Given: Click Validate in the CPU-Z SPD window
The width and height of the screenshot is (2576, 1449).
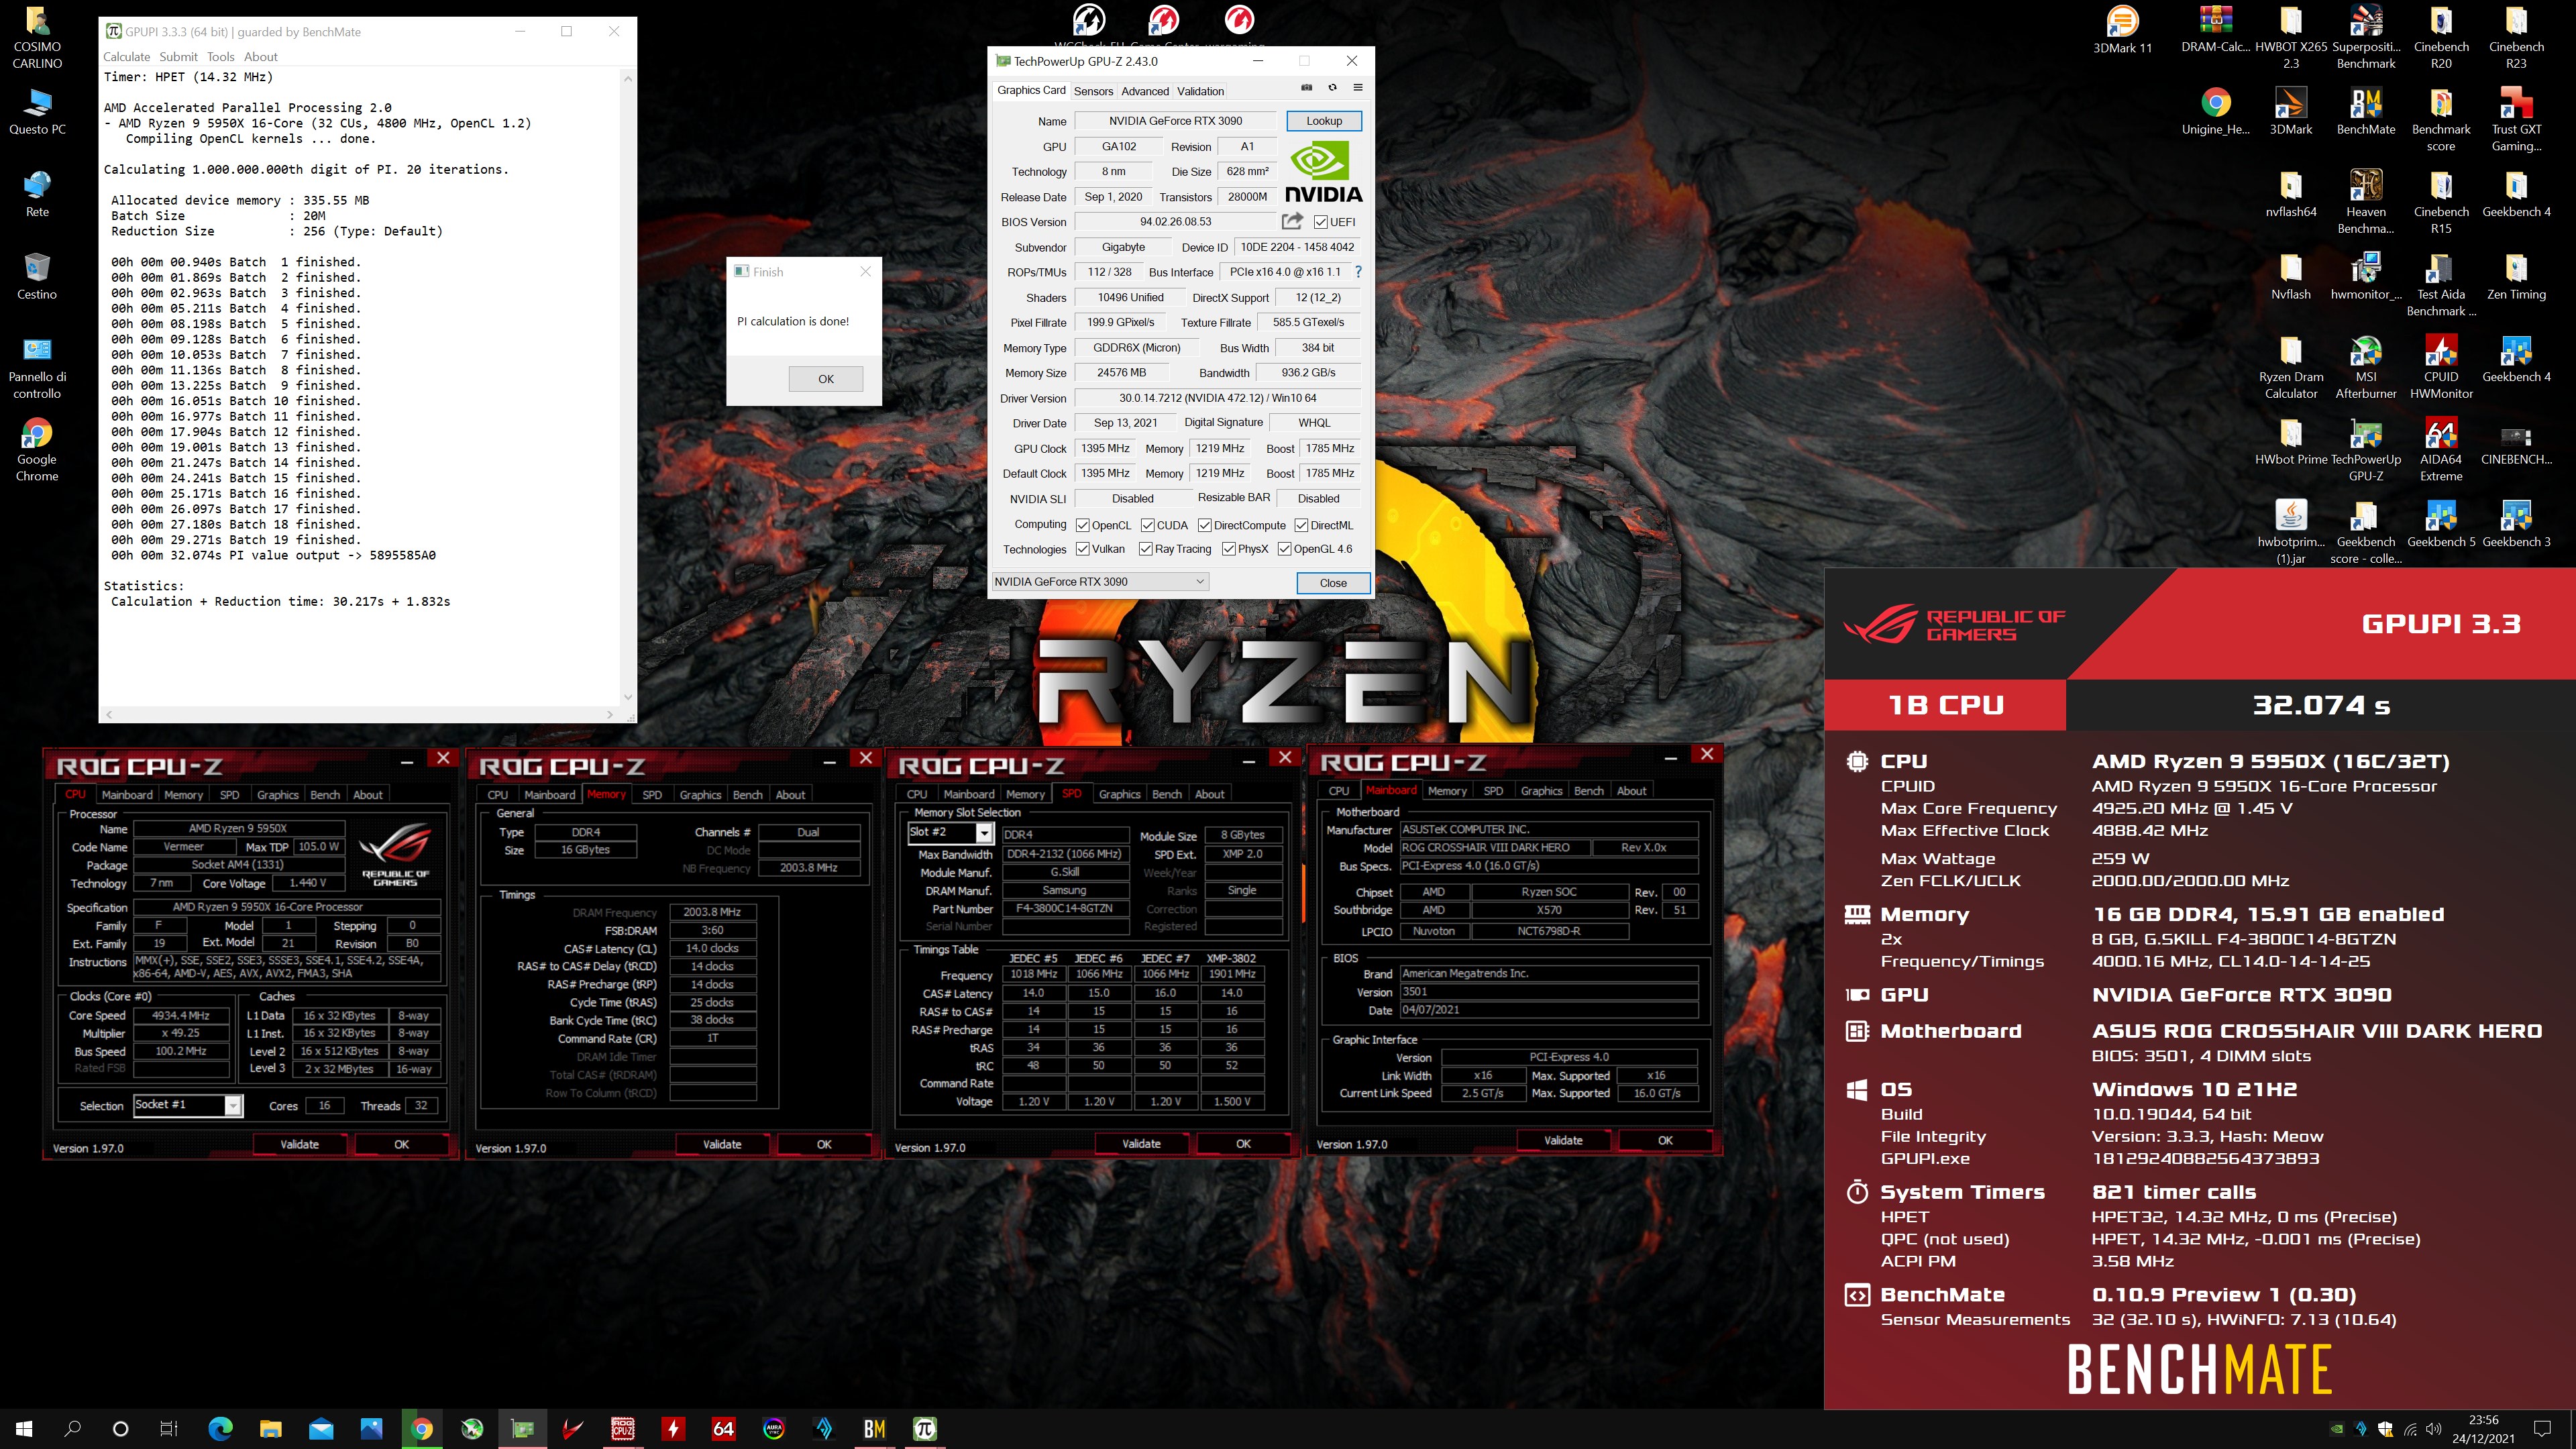Looking at the screenshot, I should (x=1141, y=1143).
